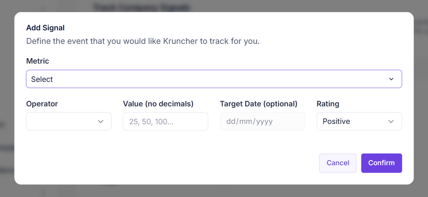Click the Metric field chevron arrow
Viewport: 428px width, 197px height.
click(x=391, y=79)
